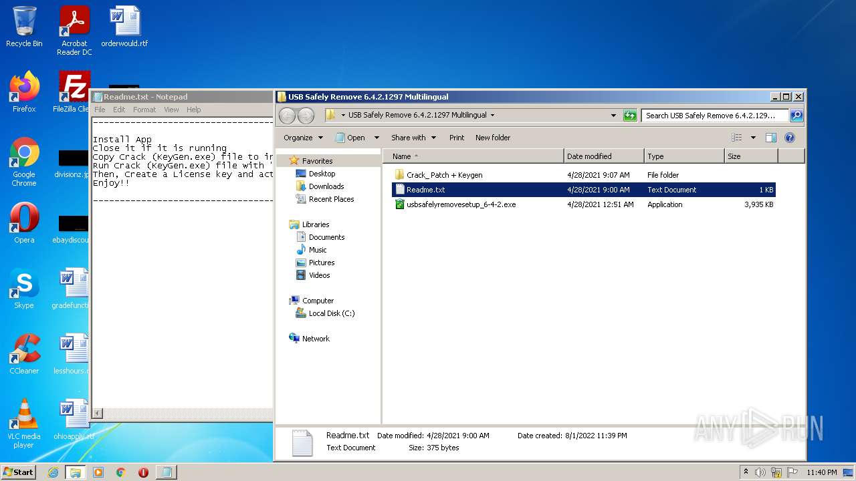Switch to Notepad taskbar button
Screen dimensions: 856x481
tap(167, 472)
